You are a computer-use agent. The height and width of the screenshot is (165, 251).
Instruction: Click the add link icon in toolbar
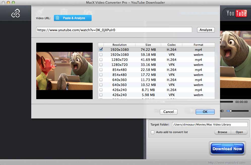(x=16, y=13)
